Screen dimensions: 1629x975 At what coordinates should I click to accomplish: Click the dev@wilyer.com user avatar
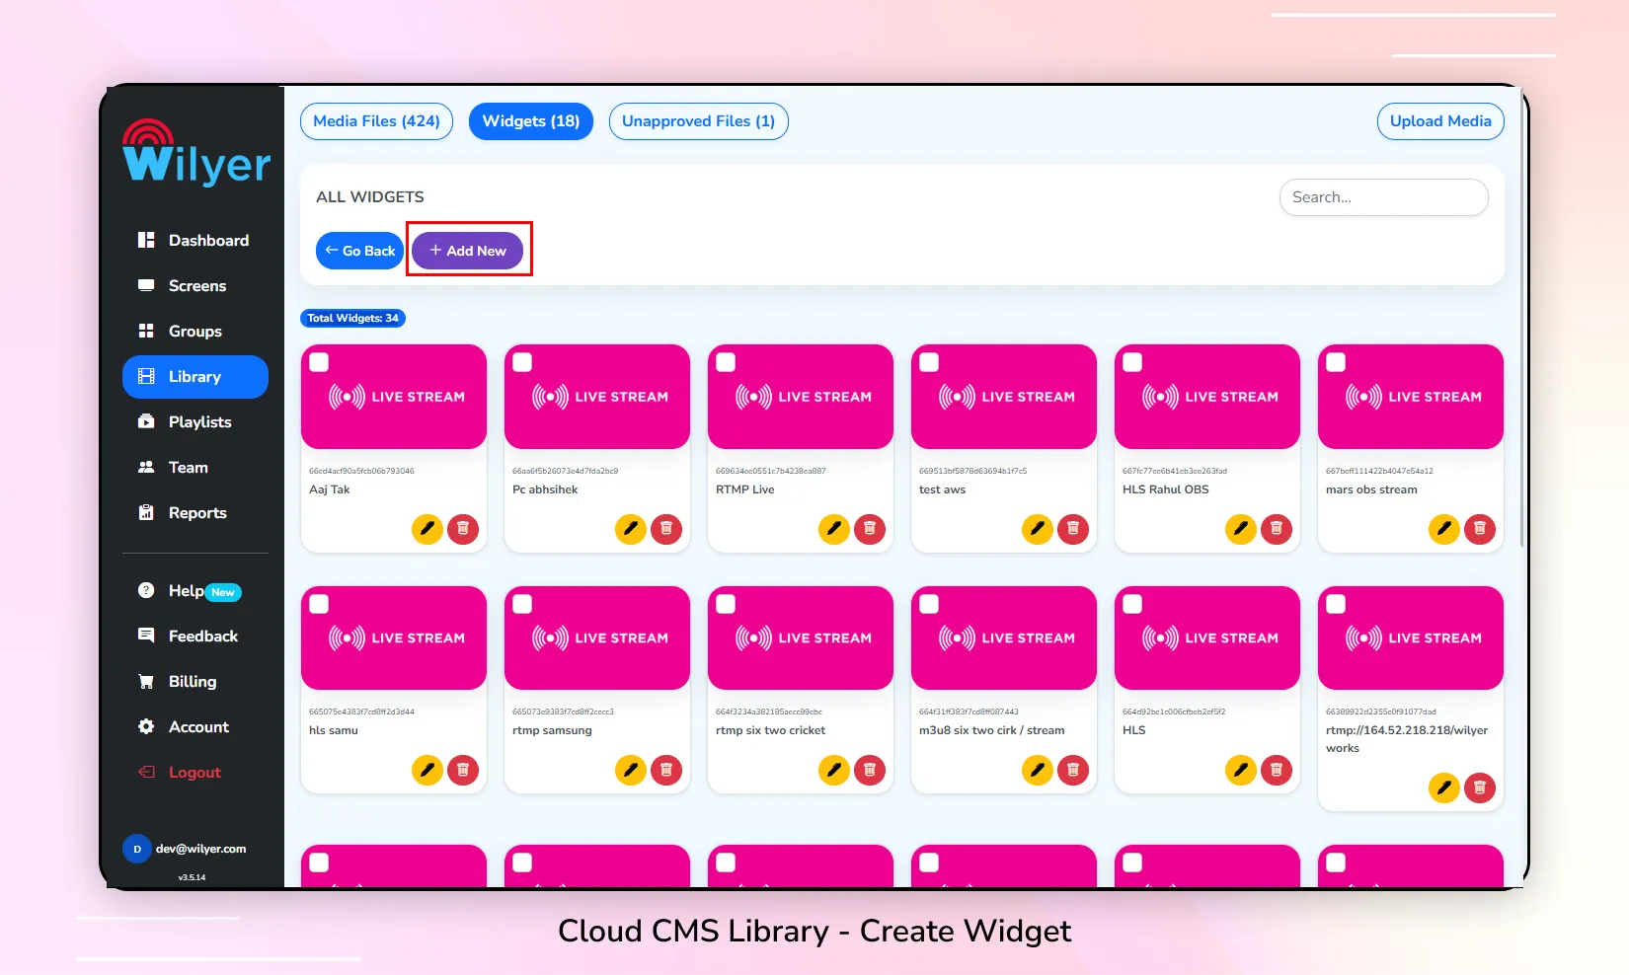click(x=136, y=849)
